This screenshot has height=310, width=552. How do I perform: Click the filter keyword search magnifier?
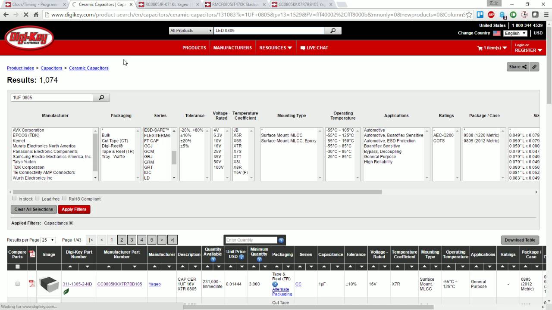point(101,98)
